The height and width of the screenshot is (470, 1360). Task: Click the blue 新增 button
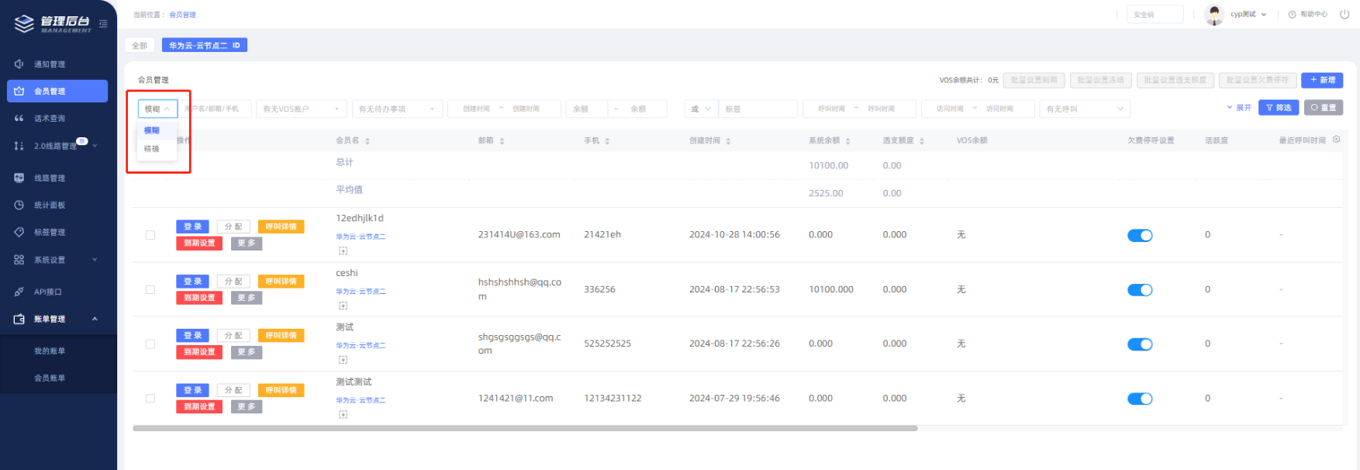[1322, 80]
